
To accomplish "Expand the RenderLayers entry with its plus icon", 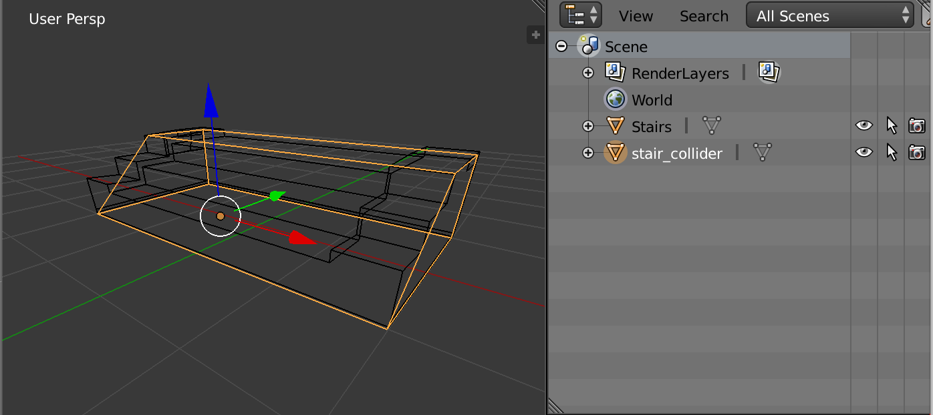I will coord(587,72).
